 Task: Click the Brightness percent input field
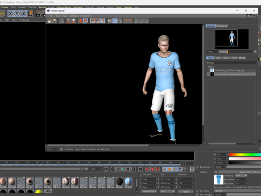coord(220,167)
